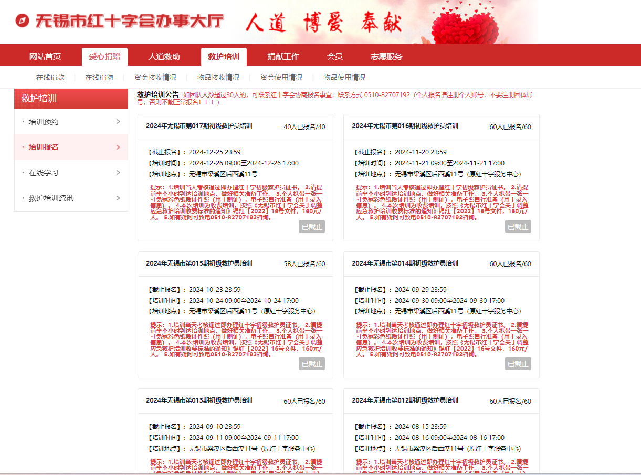Expand the 培训预约 sidebar arrow

[118, 122]
